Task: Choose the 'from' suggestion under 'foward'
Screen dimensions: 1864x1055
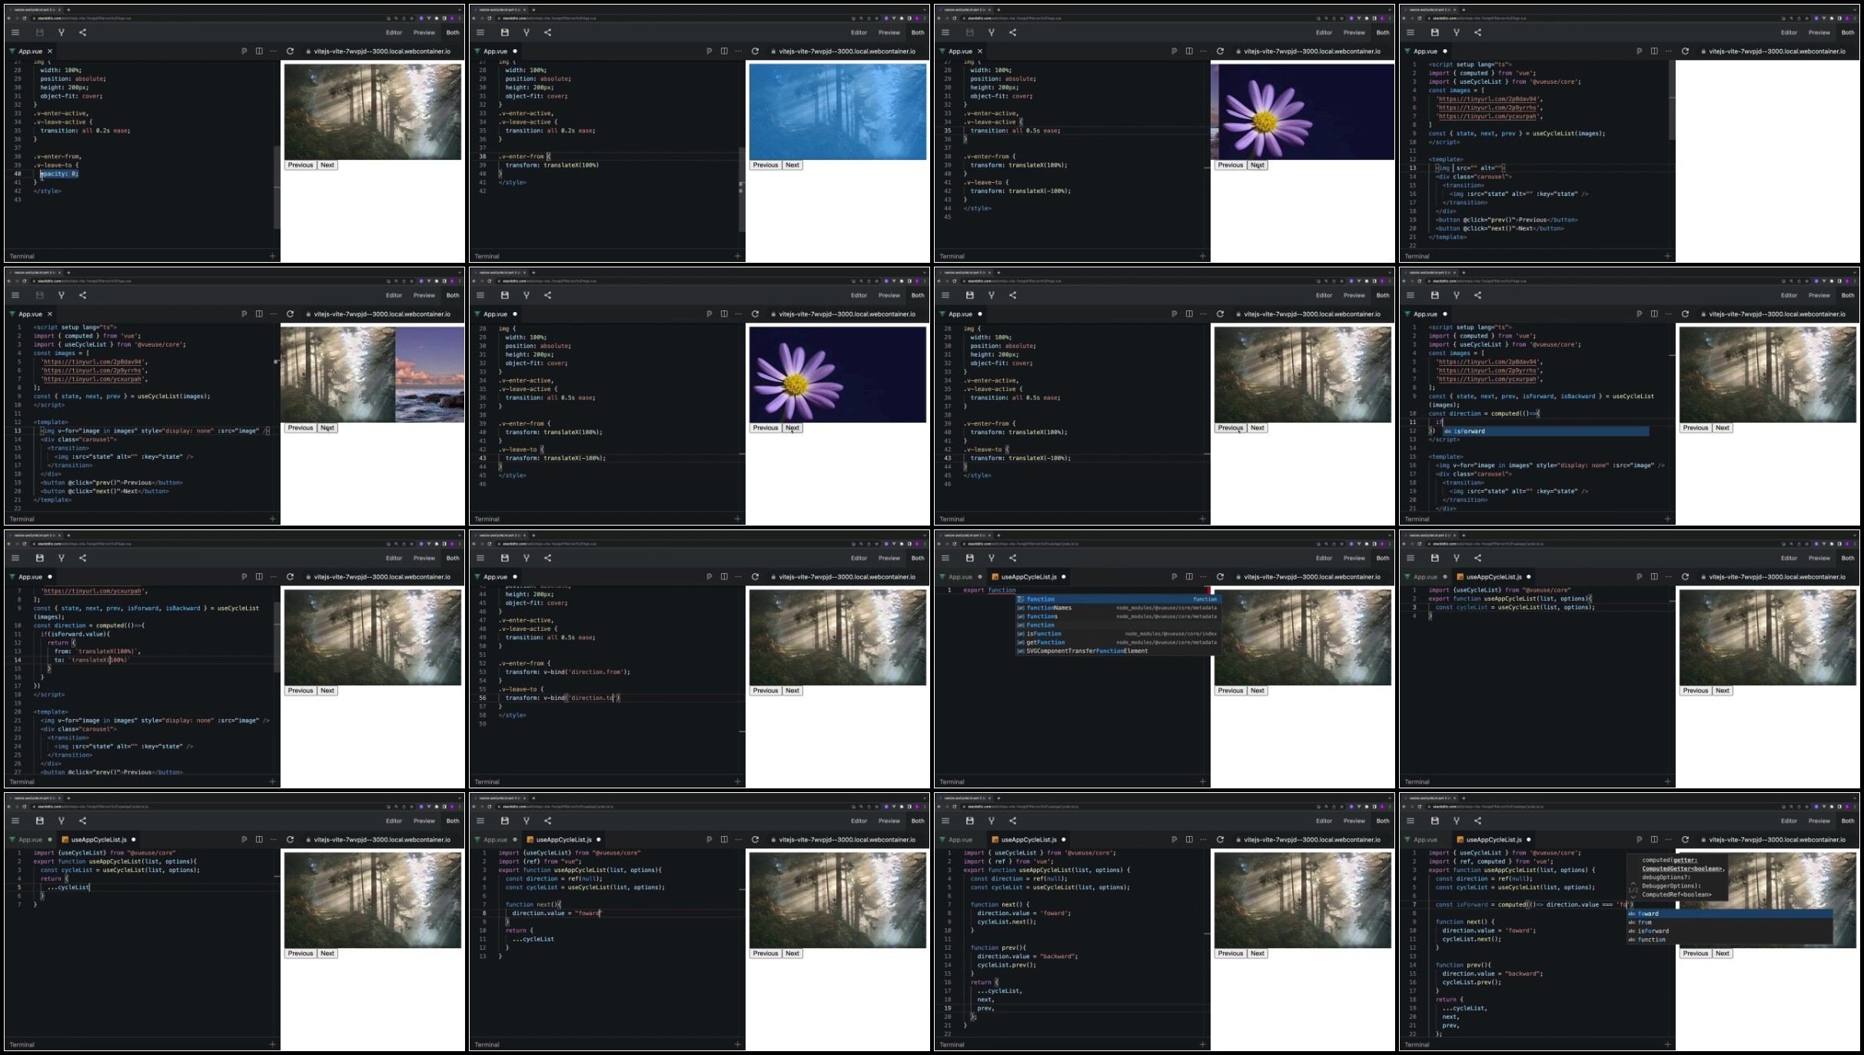Action: [1729, 922]
